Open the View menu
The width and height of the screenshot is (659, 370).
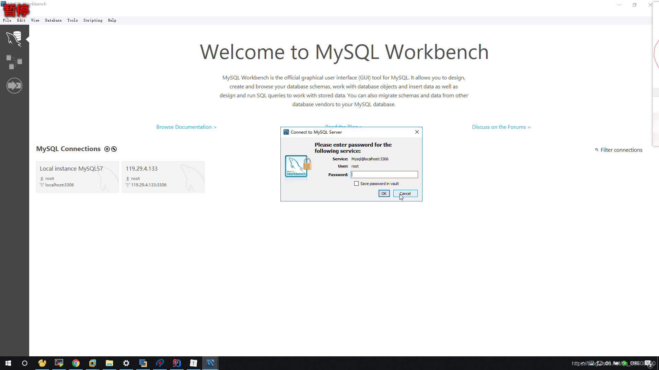click(x=35, y=20)
